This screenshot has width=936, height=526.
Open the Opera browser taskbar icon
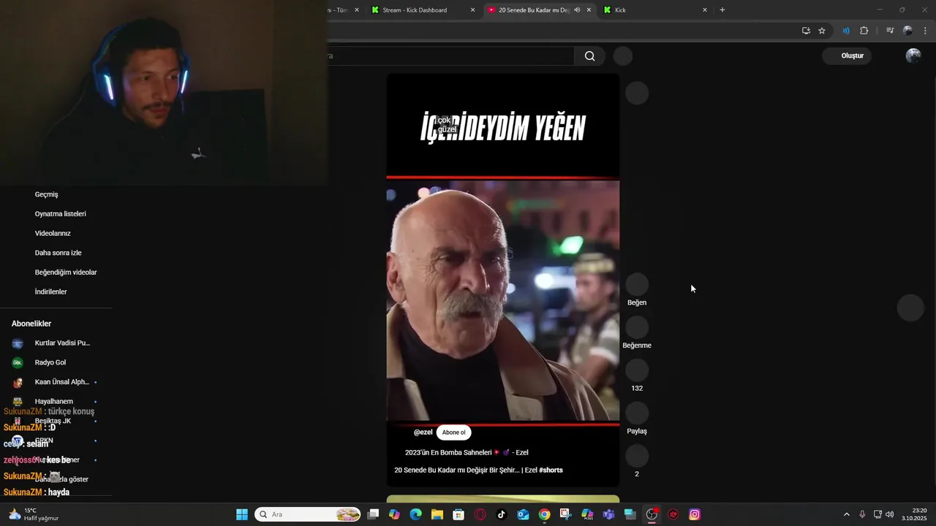(x=480, y=514)
